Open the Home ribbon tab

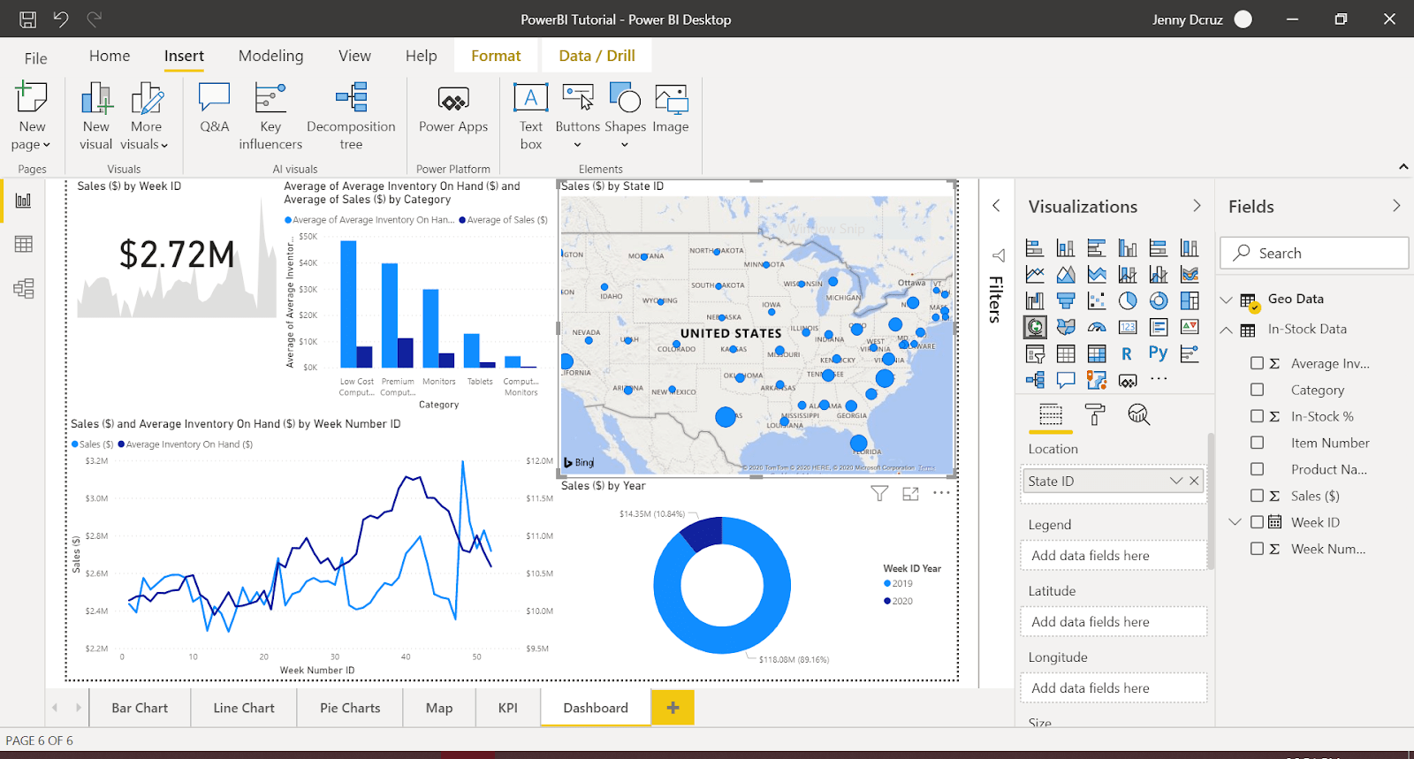click(x=110, y=56)
